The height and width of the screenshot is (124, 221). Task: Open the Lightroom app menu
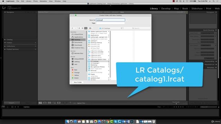tap(10, 1)
